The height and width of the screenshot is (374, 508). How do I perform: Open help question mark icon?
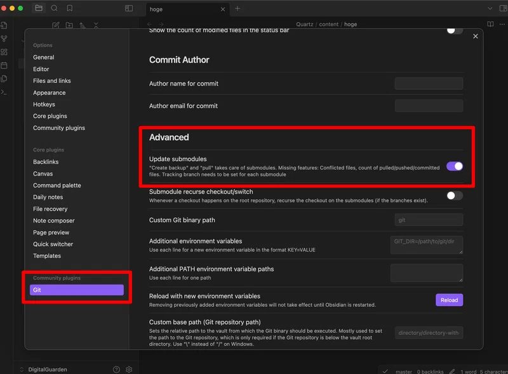pos(116,370)
